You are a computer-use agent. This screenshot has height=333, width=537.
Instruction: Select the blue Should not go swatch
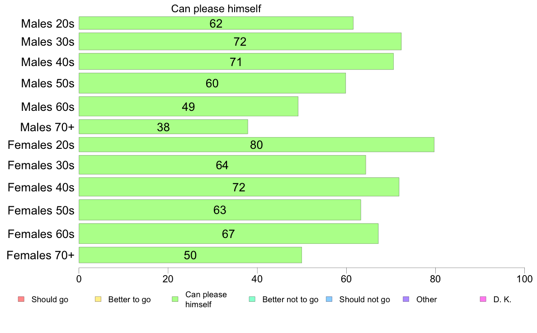[x=329, y=299]
